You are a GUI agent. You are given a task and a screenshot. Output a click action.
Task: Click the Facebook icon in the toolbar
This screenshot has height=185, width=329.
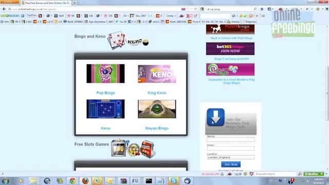(x=130, y=22)
